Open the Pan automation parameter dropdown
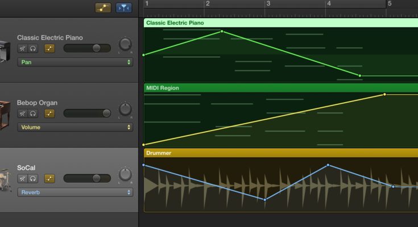Viewport: 418px width, 227px height. click(75, 62)
